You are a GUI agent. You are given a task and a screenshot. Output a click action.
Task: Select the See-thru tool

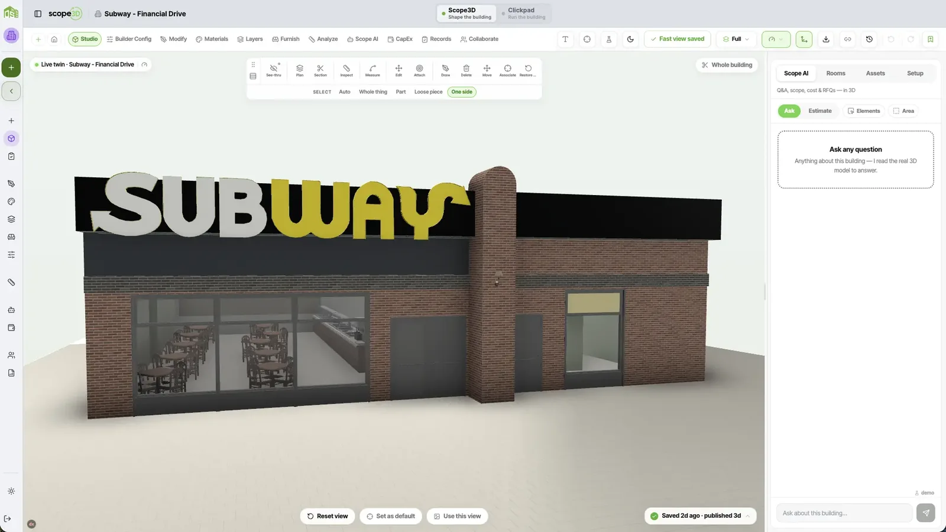coord(274,70)
